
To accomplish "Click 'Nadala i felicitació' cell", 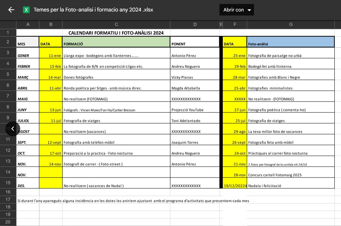I will pos(291,183).
